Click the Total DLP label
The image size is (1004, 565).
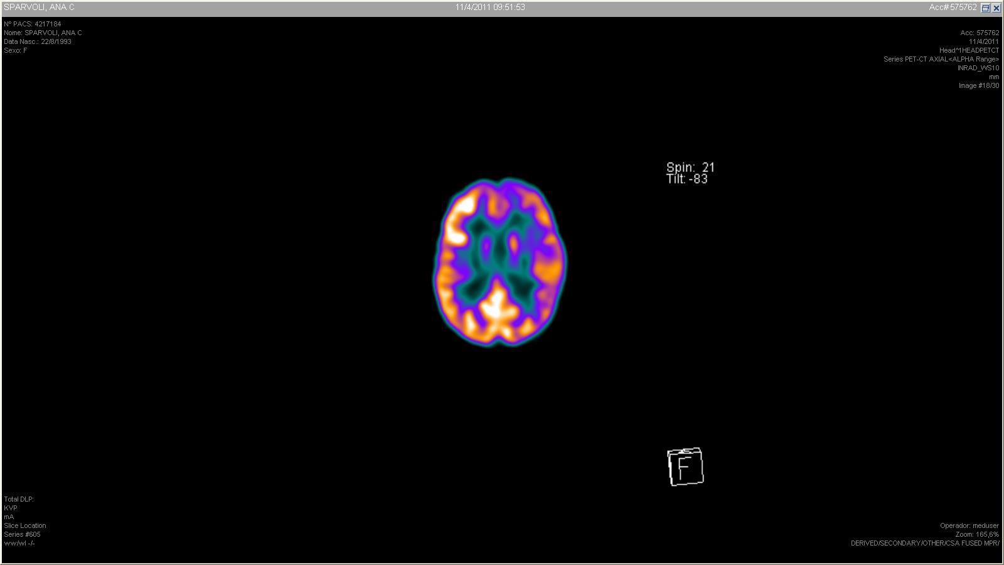[x=19, y=499]
